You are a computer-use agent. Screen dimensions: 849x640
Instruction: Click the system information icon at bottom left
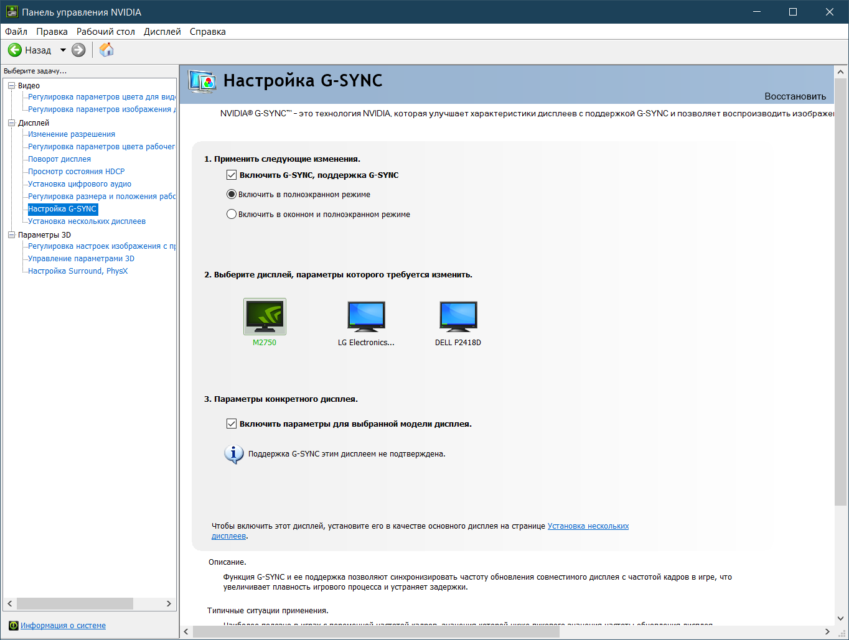click(13, 626)
